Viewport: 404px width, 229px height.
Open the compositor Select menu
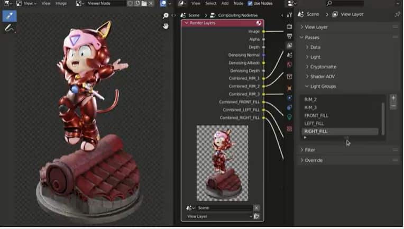pos(211,3)
